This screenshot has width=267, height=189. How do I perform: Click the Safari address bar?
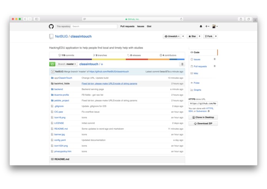pyautogui.click(x=133, y=19)
